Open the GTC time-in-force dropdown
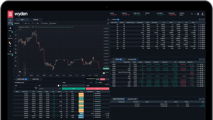213x120 pixels. pyautogui.click(x=48, y=86)
